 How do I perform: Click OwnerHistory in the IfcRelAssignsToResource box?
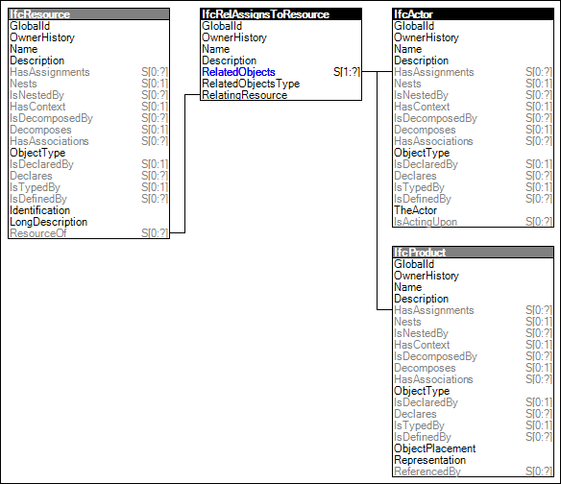tap(234, 37)
